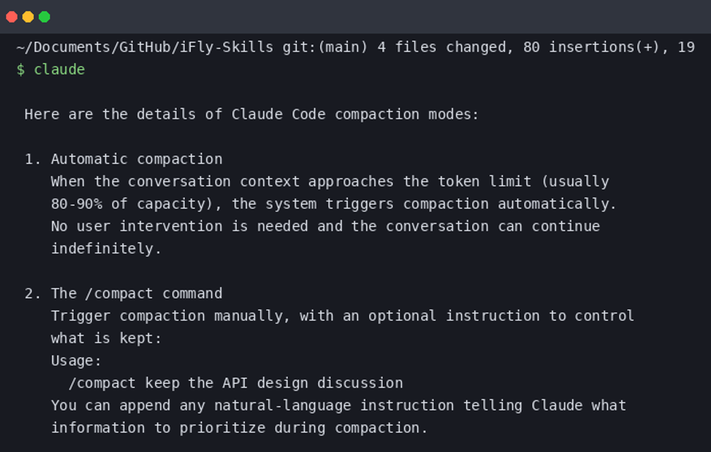Select the '2. The /compact command' heading
Image resolution: width=711 pixels, height=452 pixels.
tap(123, 294)
